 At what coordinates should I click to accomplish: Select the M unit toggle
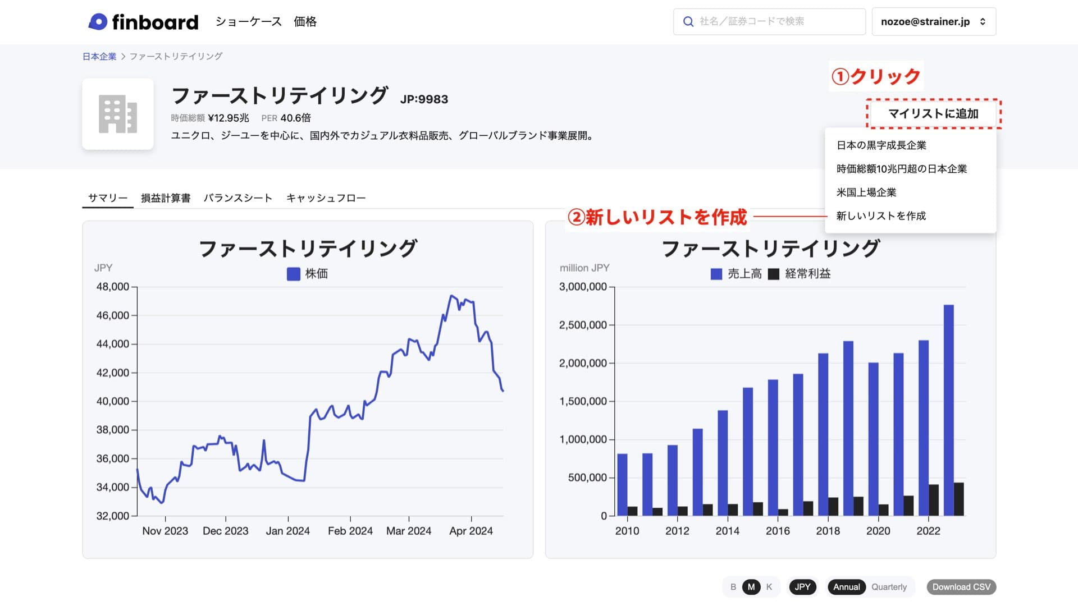pyautogui.click(x=751, y=587)
